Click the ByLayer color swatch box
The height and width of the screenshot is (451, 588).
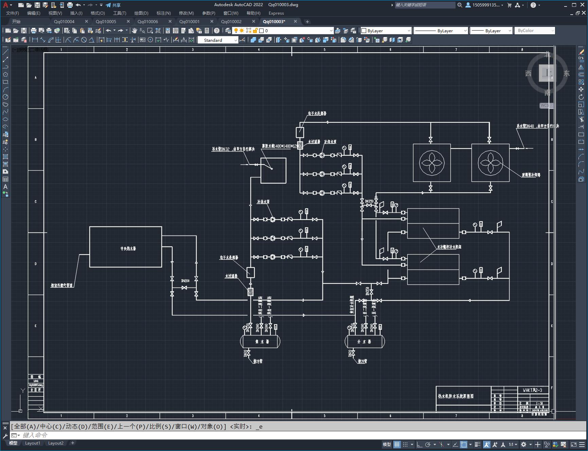click(364, 31)
